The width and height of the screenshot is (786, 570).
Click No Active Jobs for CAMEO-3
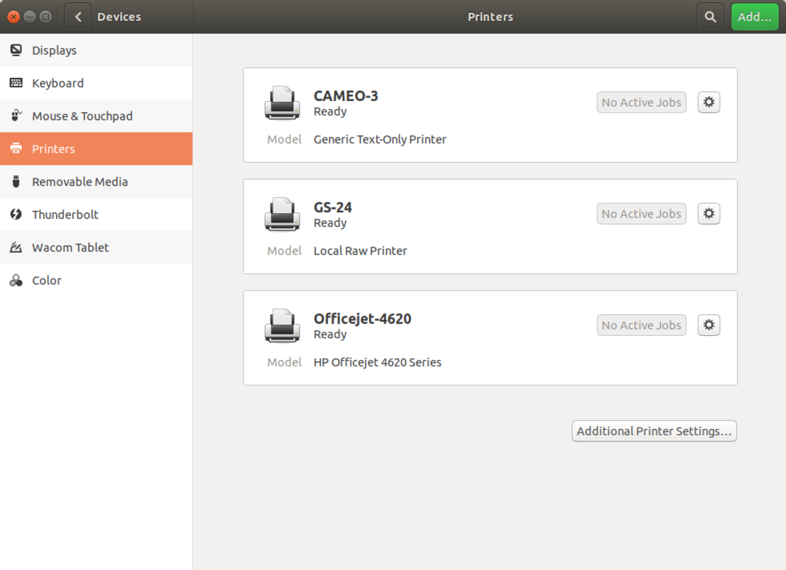[641, 103]
